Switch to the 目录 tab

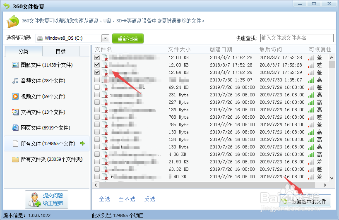click(61, 51)
